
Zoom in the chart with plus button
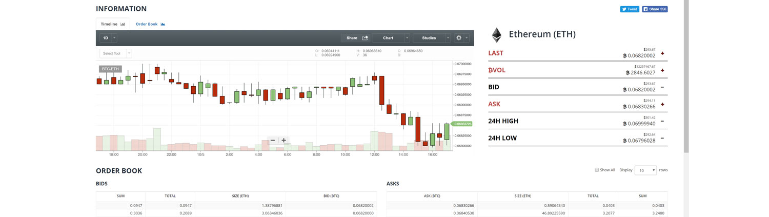pyautogui.click(x=284, y=141)
